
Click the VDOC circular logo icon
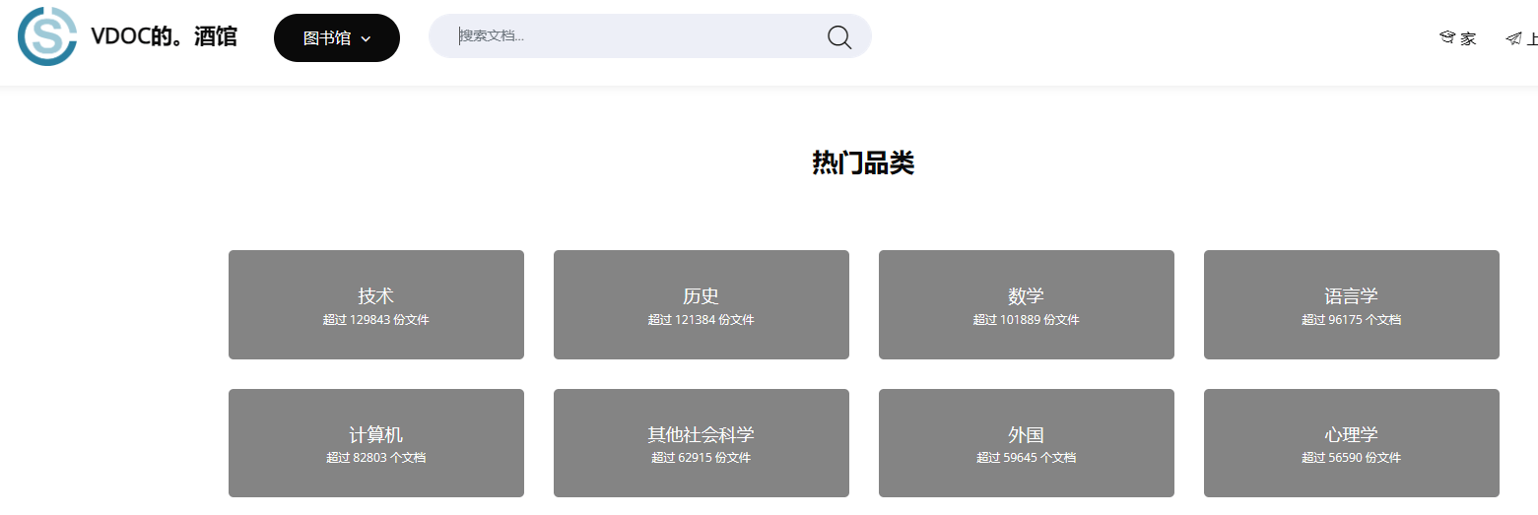point(47,37)
